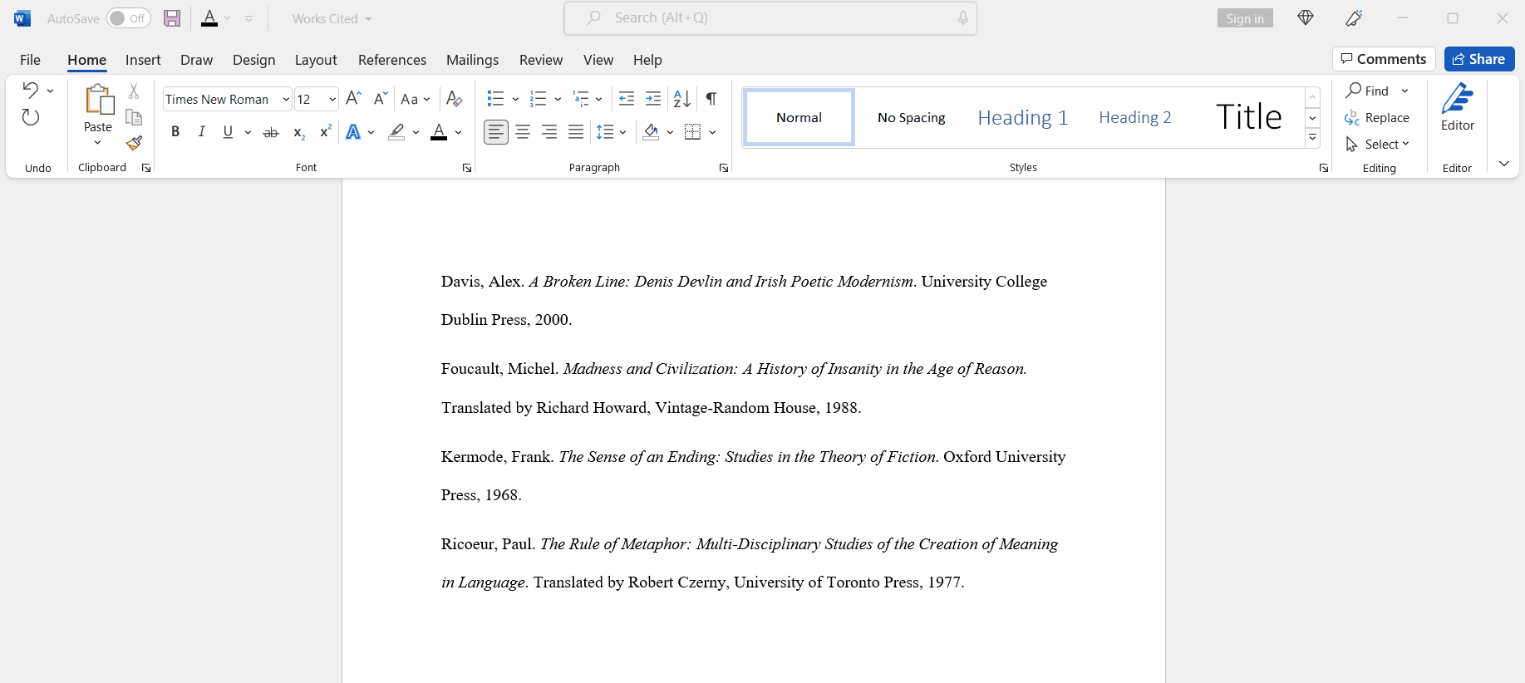The height and width of the screenshot is (683, 1525).
Task: Click the Save icon in title bar
Action: click(x=172, y=18)
